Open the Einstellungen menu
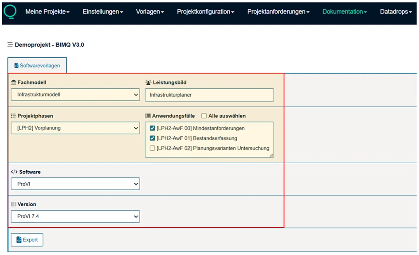The height and width of the screenshot is (255, 419). (102, 12)
